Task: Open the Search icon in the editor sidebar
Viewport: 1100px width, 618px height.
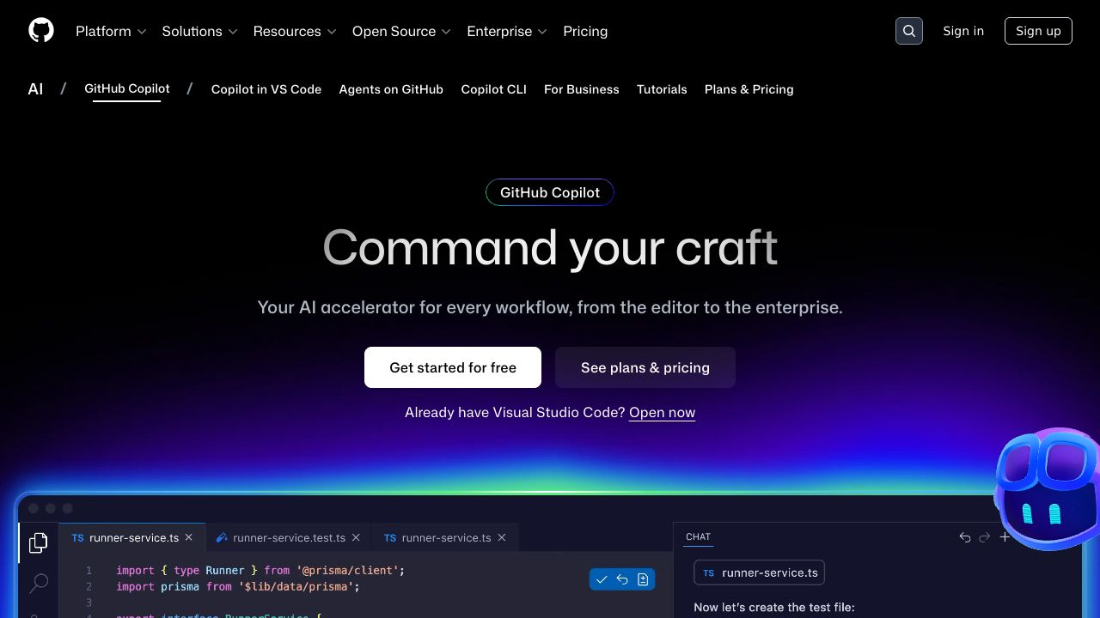Action: click(x=38, y=584)
